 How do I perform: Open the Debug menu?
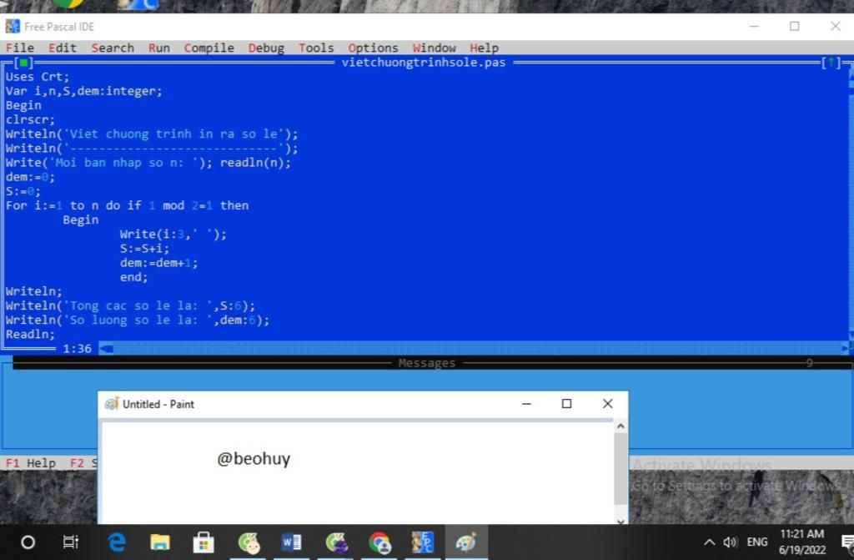click(x=266, y=48)
